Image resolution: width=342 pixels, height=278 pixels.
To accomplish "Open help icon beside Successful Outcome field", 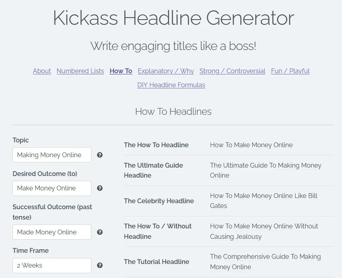I will tap(100, 232).
